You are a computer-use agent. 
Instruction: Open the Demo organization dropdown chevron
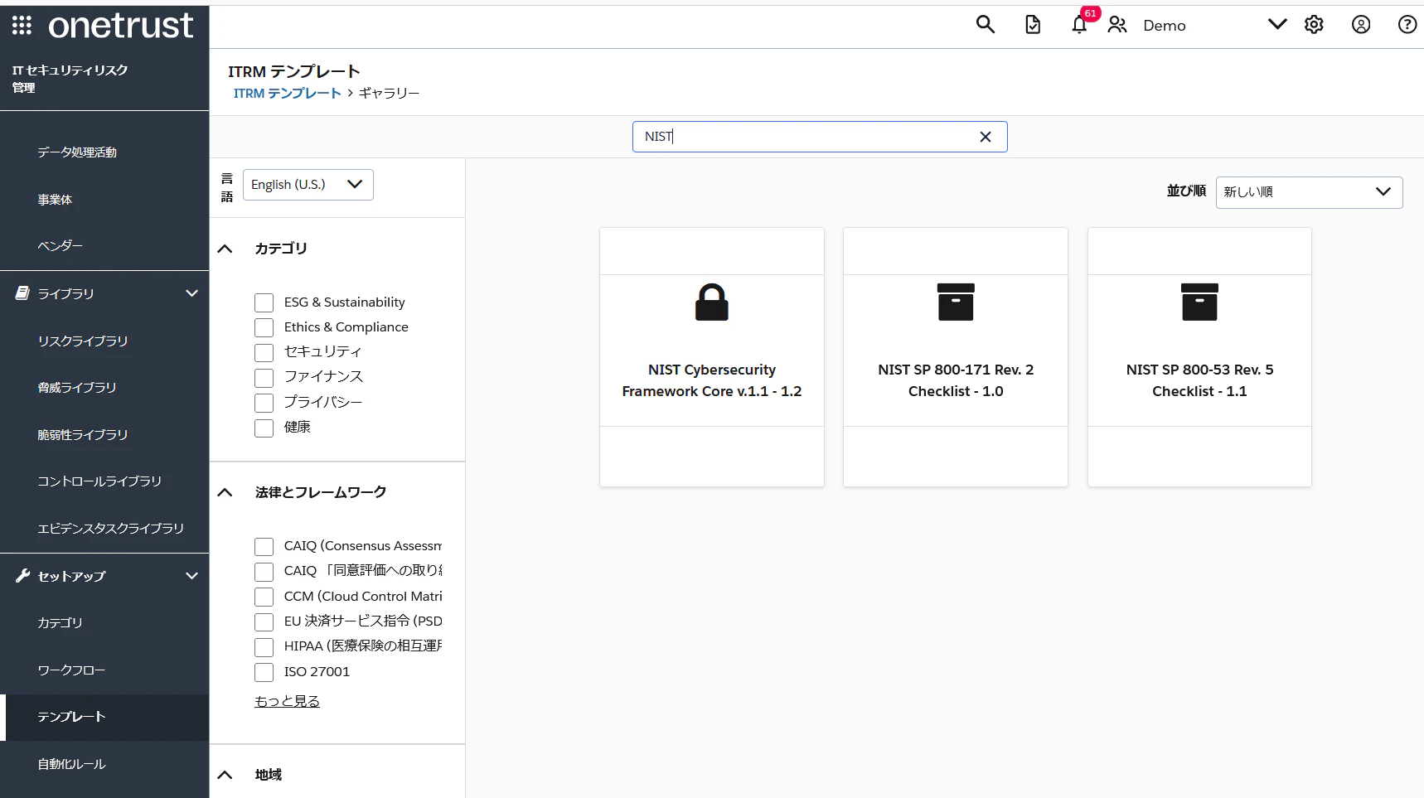[1277, 25]
